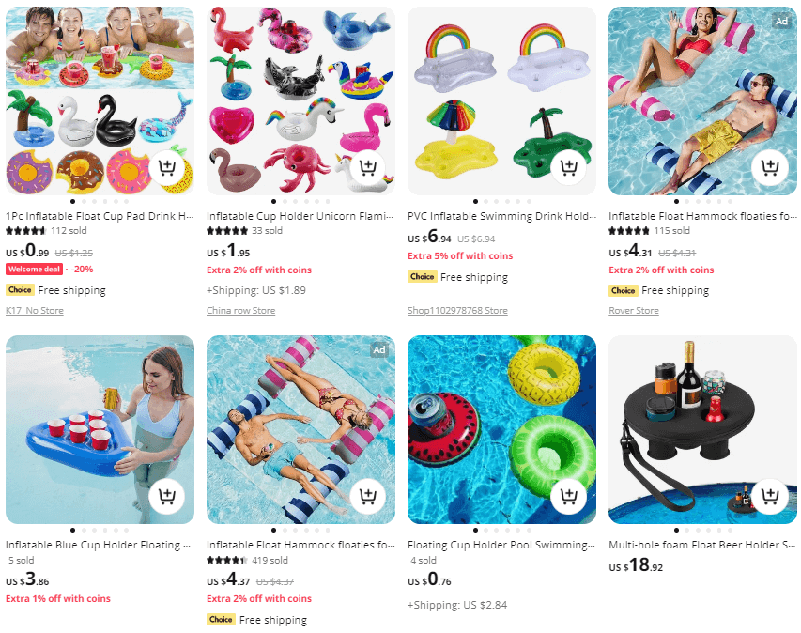This screenshot has height=633, width=801.
Task: Open the K17 No Store link
Action: [35, 310]
